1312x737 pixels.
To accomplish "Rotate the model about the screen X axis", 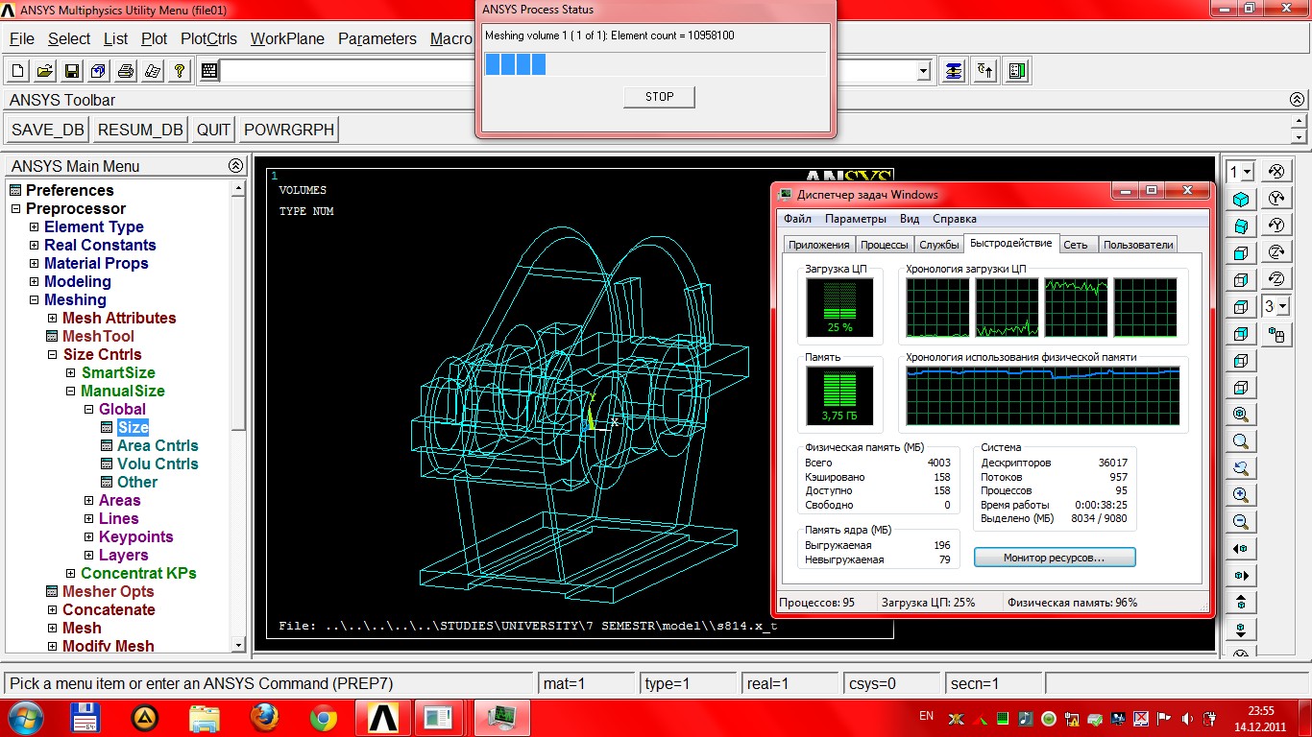I will click(x=1276, y=172).
